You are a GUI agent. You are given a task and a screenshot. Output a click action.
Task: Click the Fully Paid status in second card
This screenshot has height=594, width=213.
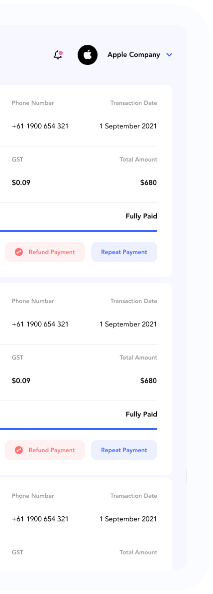click(141, 414)
